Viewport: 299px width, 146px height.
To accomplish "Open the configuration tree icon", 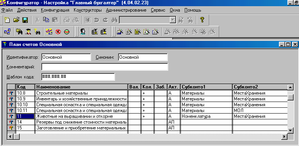I will click(8, 32).
